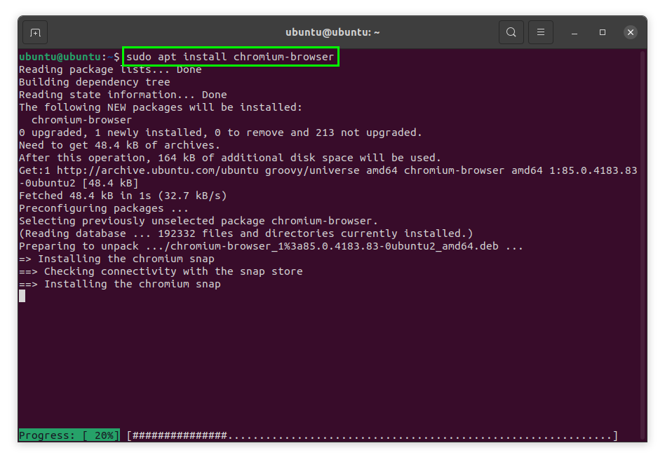Screen dimensions: 665x462
Task: Open the terminal search tool
Action: pyautogui.click(x=511, y=32)
